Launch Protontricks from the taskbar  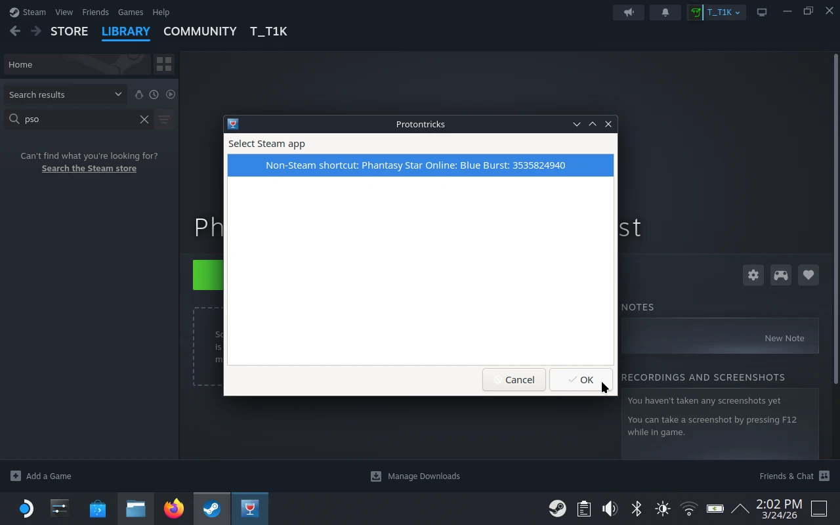[x=250, y=508]
